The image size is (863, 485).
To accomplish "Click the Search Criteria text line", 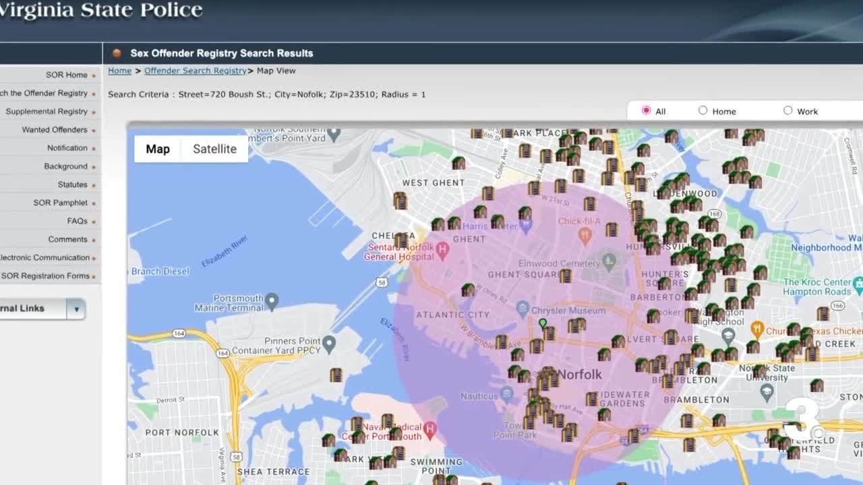I will 267,94.
